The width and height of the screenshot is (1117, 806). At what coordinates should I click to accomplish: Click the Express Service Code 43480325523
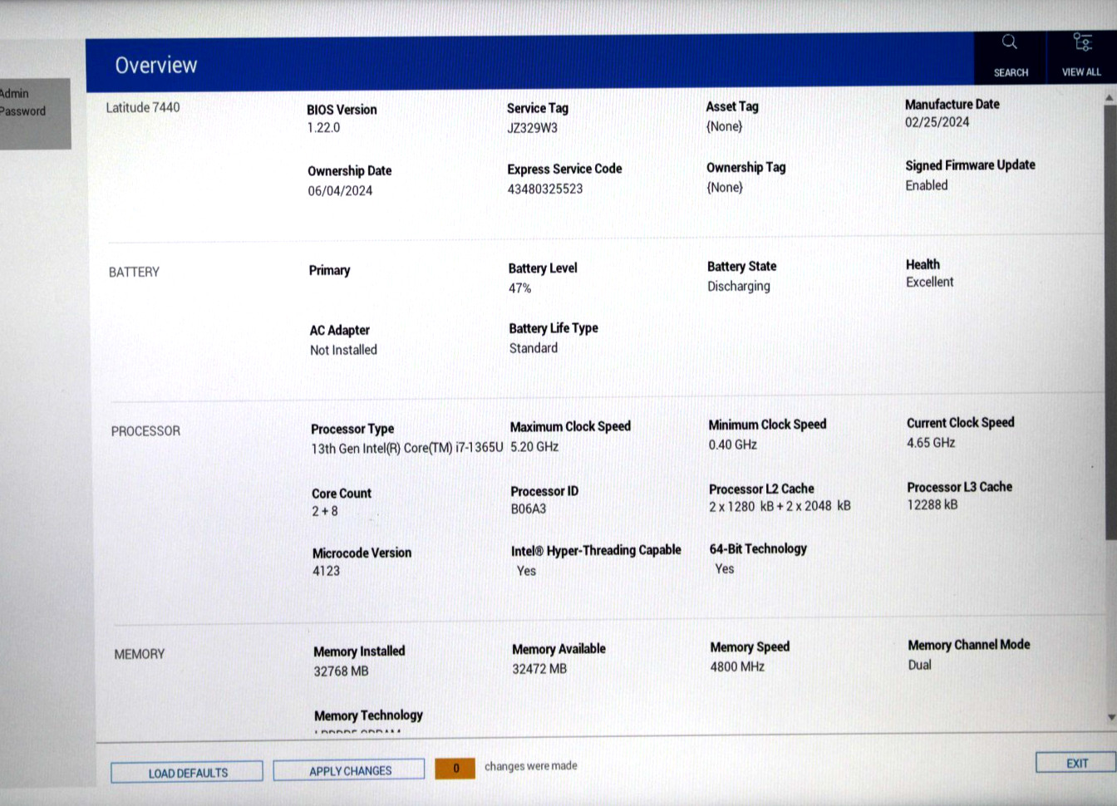pyautogui.click(x=545, y=189)
